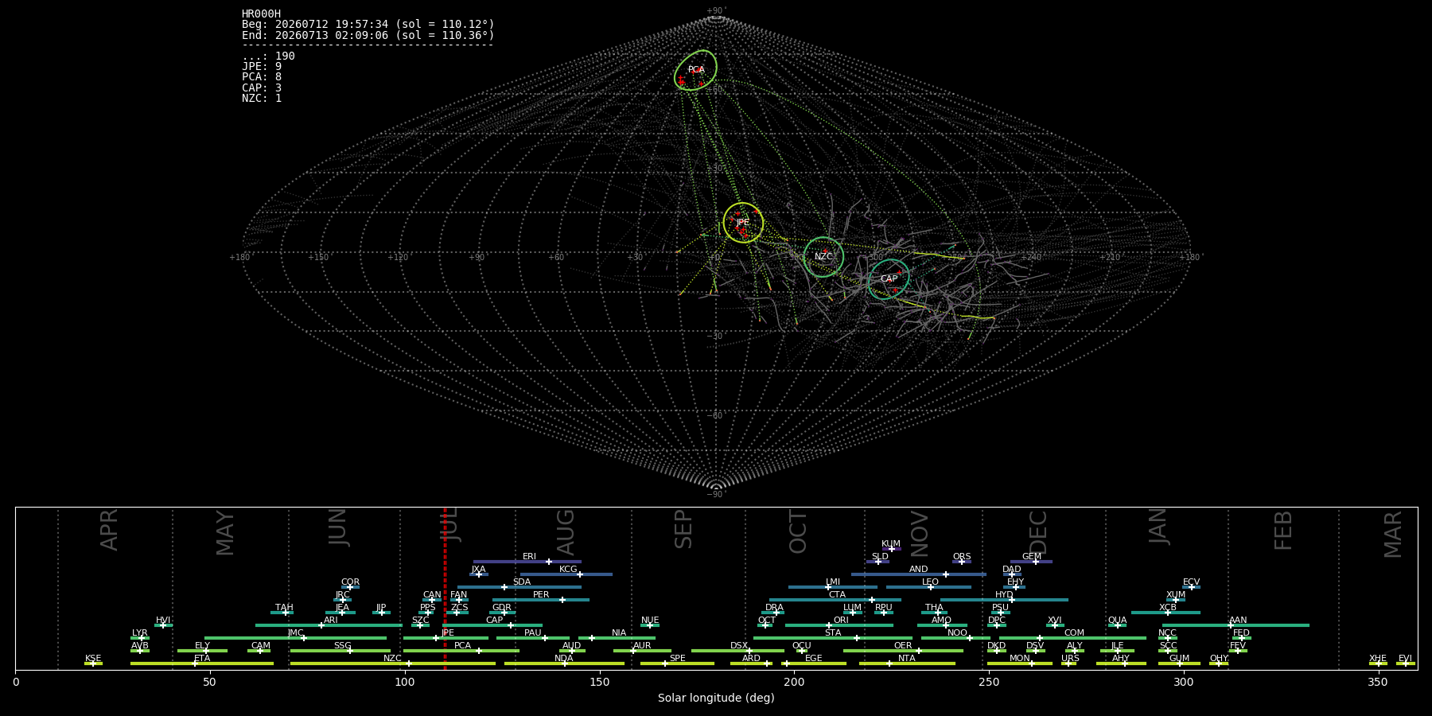Click the XHE shower bar
Viewport: 1432px width, 716px height.
pos(1378,663)
